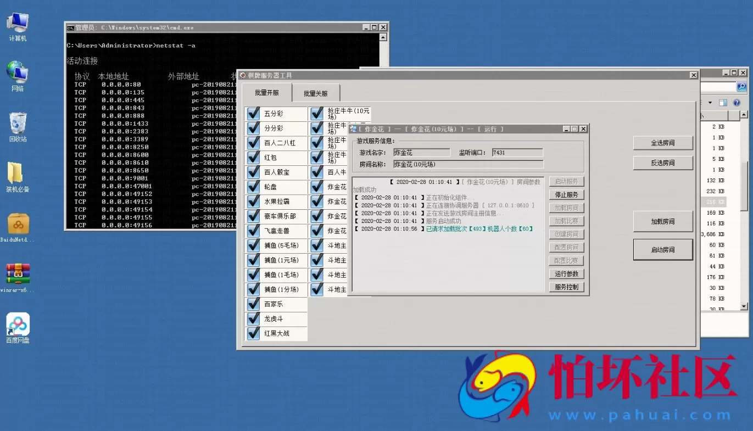Click the blue help icon in Explorer
Image resolution: width=753 pixels, height=431 pixels.
(x=737, y=103)
